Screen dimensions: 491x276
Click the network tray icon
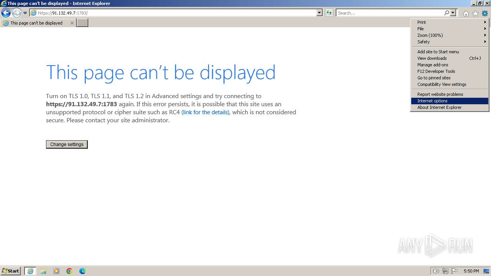[x=445, y=271]
